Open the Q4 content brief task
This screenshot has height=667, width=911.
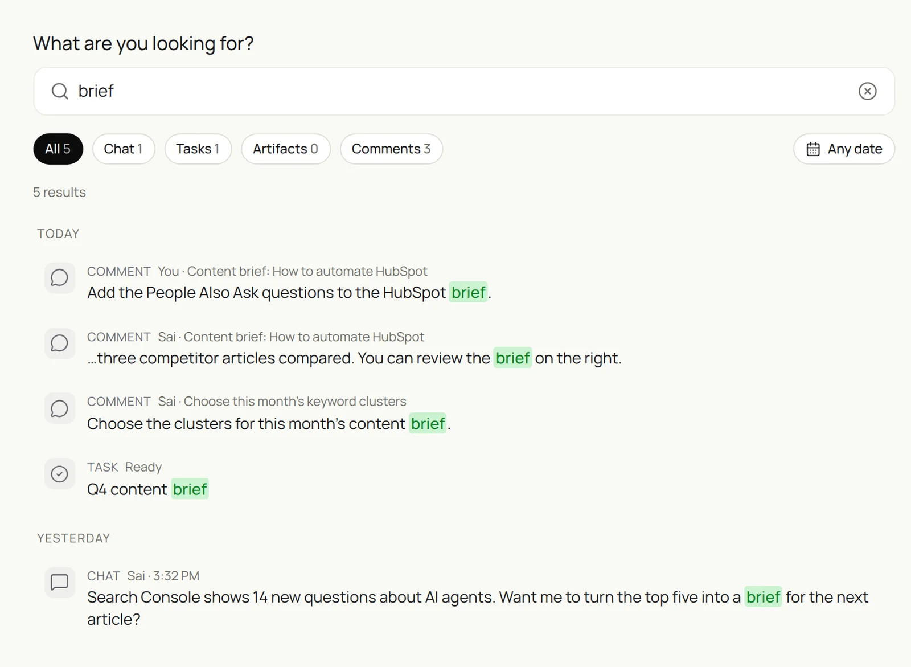tap(147, 489)
